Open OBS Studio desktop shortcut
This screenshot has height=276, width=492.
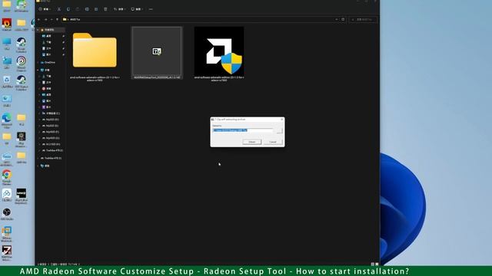click(x=7, y=215)
